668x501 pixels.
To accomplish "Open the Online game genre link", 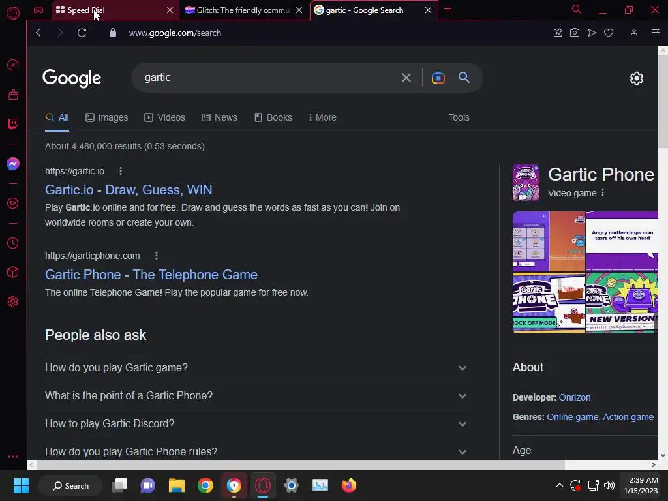I will (x=572, y=417).
